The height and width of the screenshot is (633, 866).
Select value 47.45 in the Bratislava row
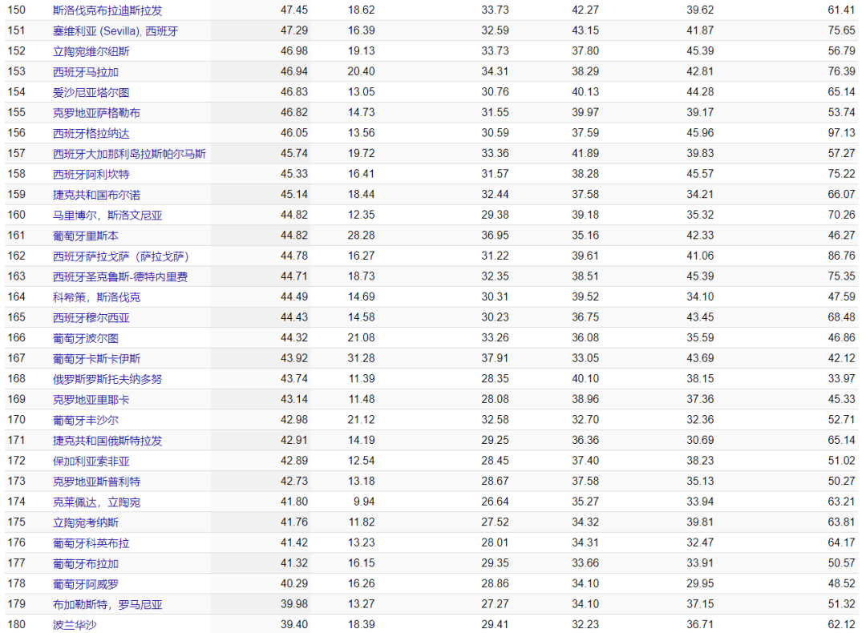pos(294,10)
